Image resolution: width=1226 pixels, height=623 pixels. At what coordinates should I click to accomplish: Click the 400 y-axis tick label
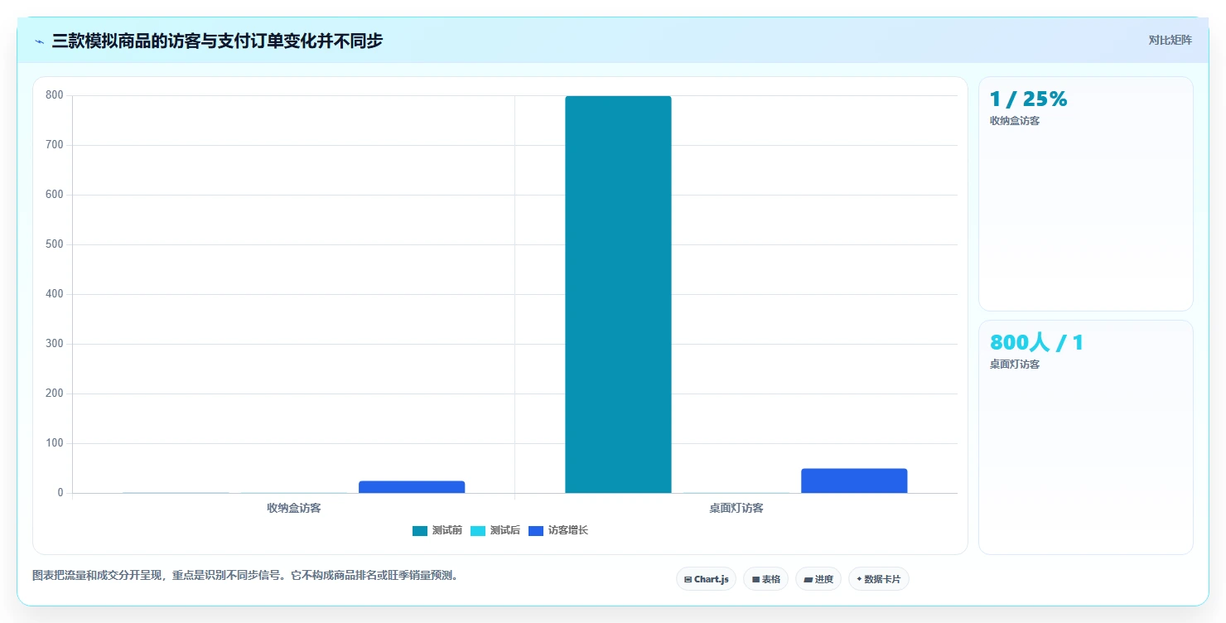point(55,294)
